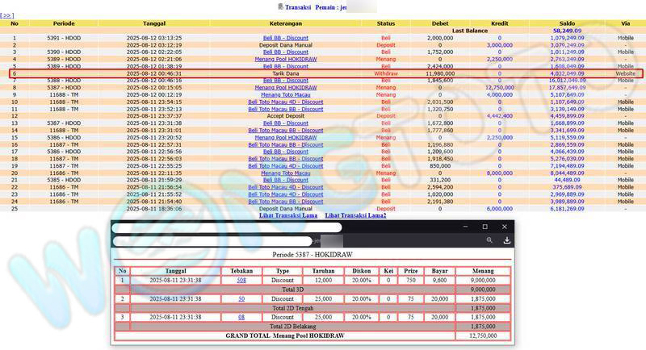Viewport: 646px width, 350px height.
Task: Open Lihat Transaksi Lama link
Action: coord(287,215)
